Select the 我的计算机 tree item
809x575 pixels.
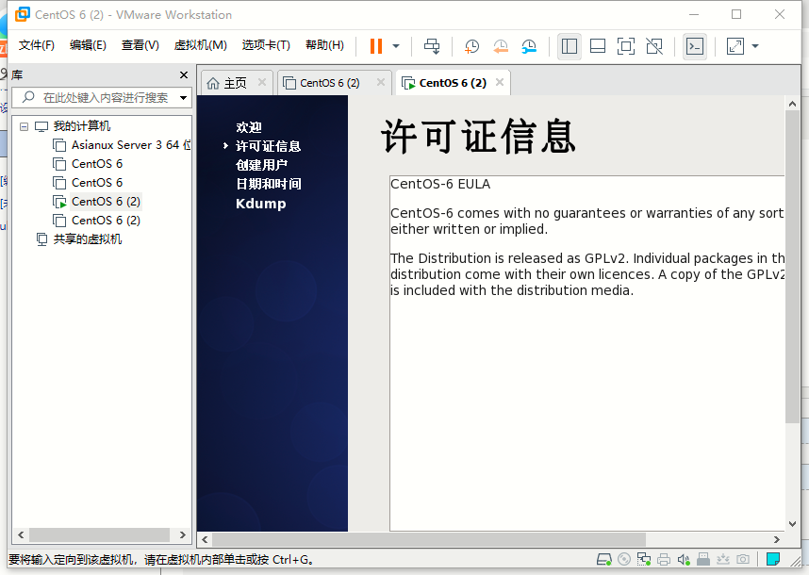click(x=81, y=125)
